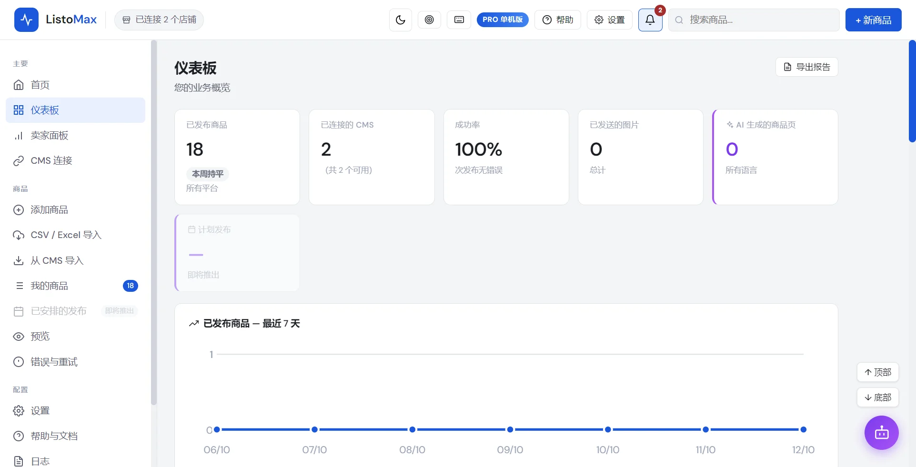916x467 pixels.
Task: Open 帮助 help button
Action: (x=558, y=20)
